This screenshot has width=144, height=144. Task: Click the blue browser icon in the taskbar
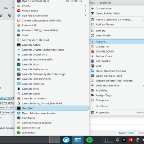[66, 140]
